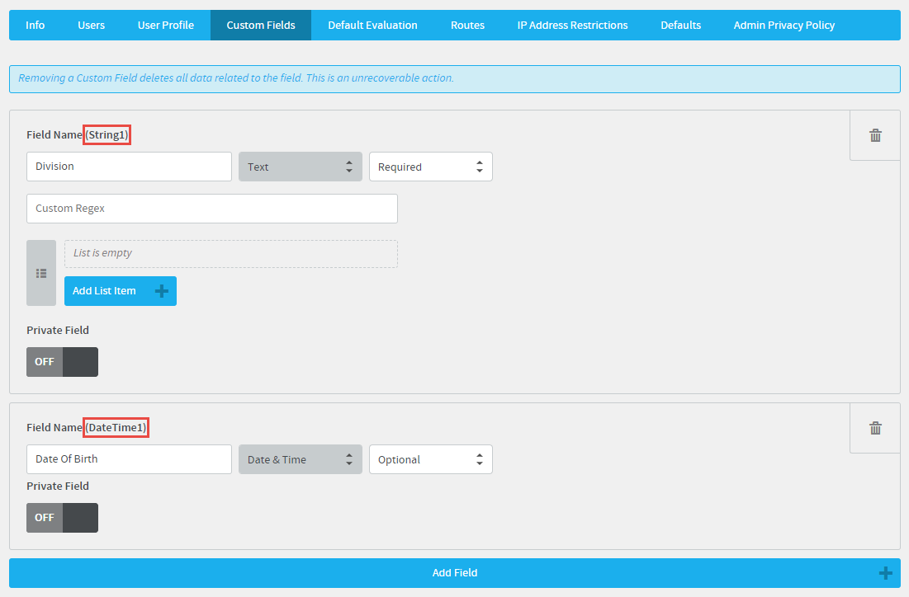Click the plus icon beside Add List Item

162,291
